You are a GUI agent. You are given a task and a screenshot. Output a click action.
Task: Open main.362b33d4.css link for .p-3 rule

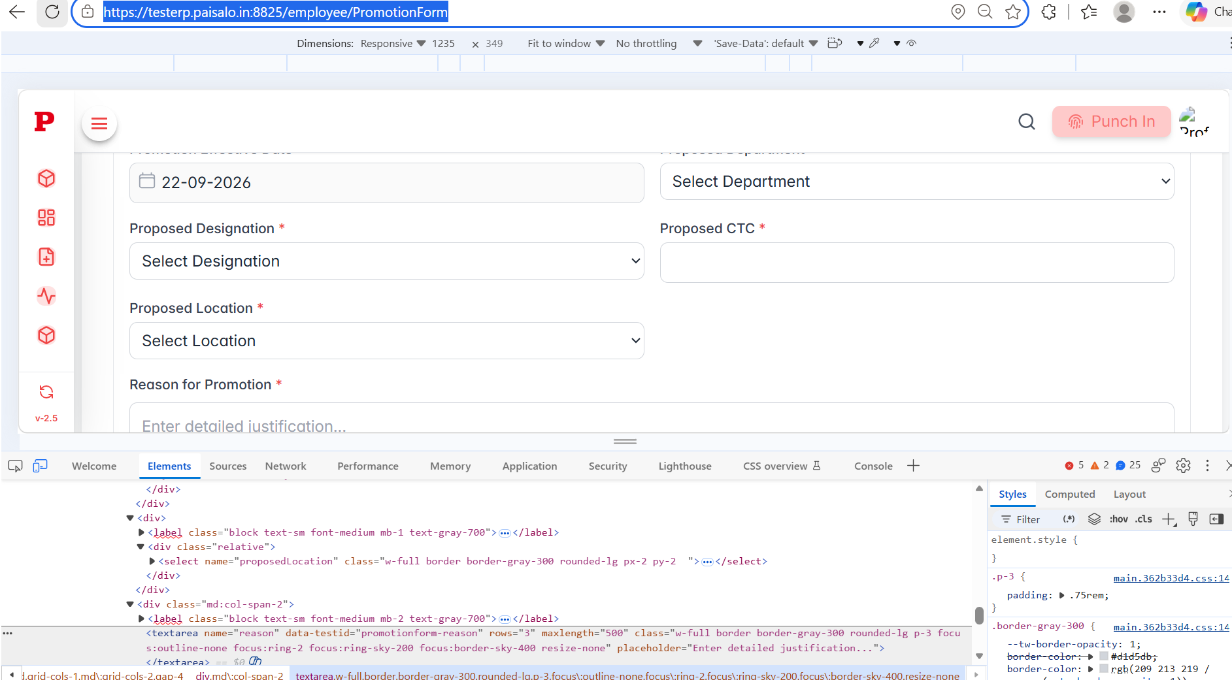point(1171,578)
